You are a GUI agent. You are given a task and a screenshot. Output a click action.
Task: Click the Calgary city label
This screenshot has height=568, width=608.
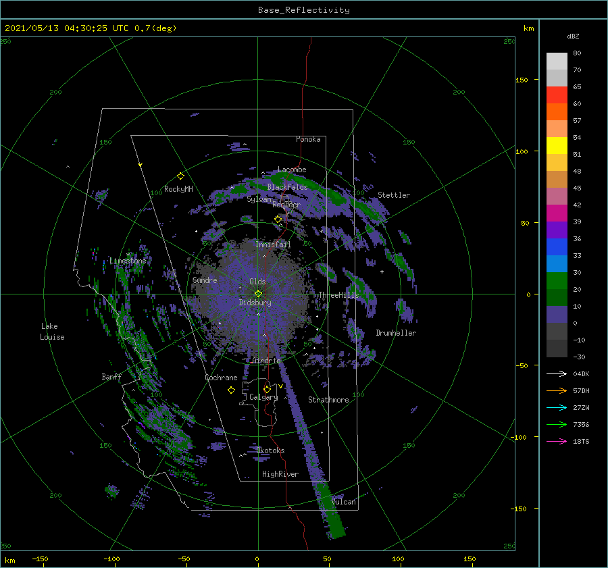tap(263, 397)
